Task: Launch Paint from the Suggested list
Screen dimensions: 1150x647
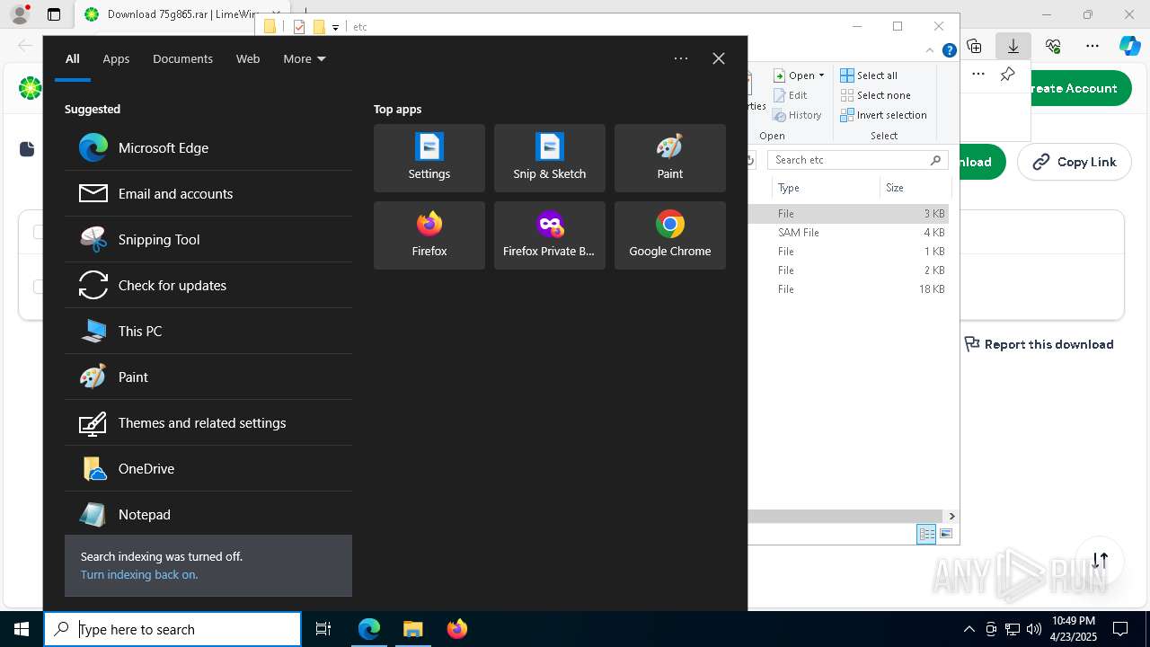Action: [x=208, y=377]
